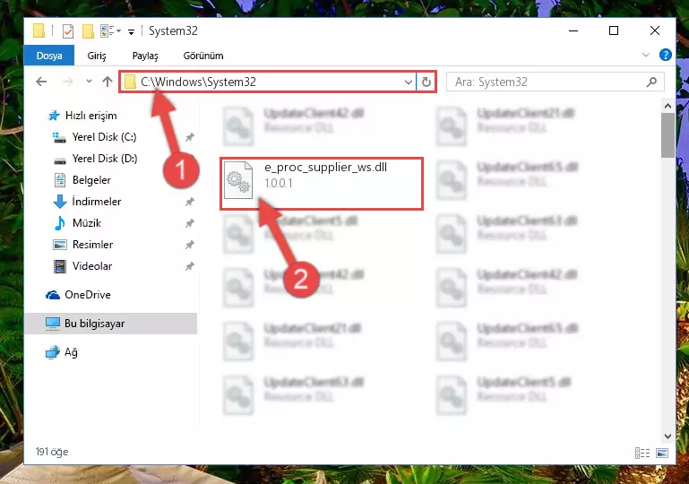Open the Customize Quick Access Toolbar arrow
Viewport: 689px width, 484px height.
(x=131, y=31)
